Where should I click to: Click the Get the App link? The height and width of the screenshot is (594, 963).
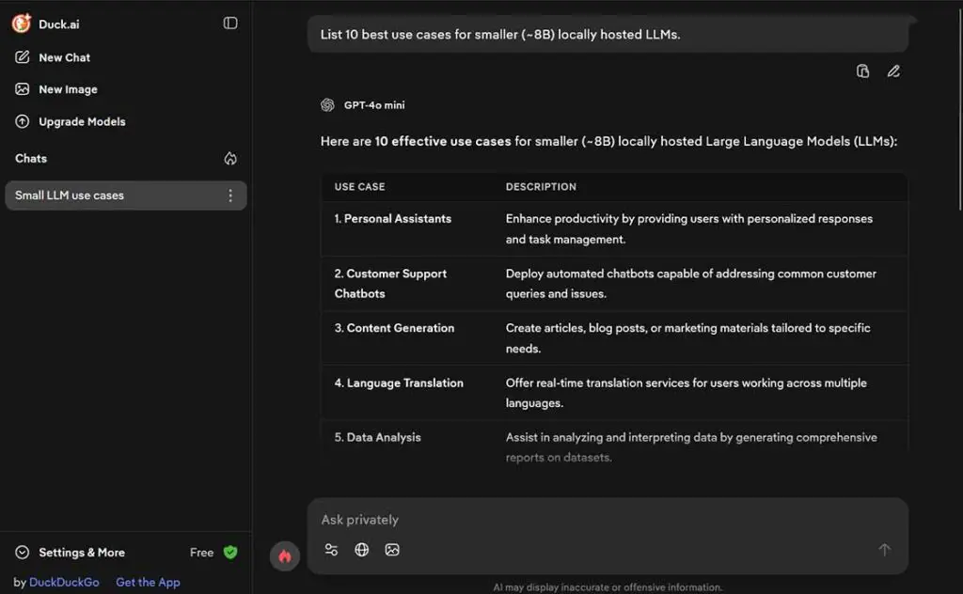[x=148, y=583]
